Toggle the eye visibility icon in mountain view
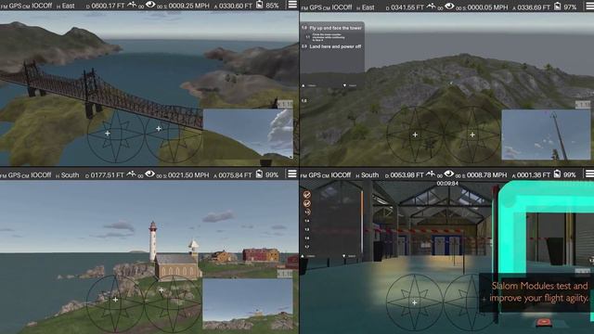This screenshot has height=334, width=594. [449, 6]
